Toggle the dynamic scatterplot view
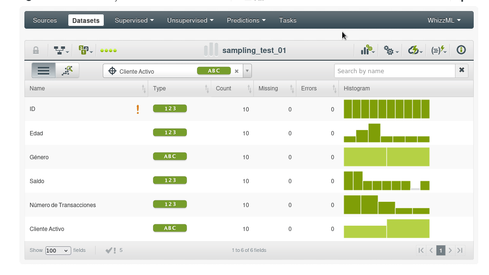The height and width of the screenshot is (275, 489). (x=67, y=71)
